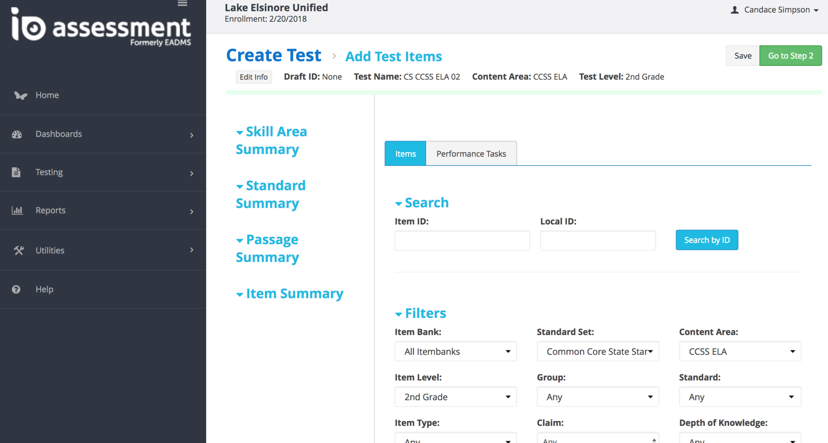Open the Content Area CCSS ELA dropdown

coord(740,351)
